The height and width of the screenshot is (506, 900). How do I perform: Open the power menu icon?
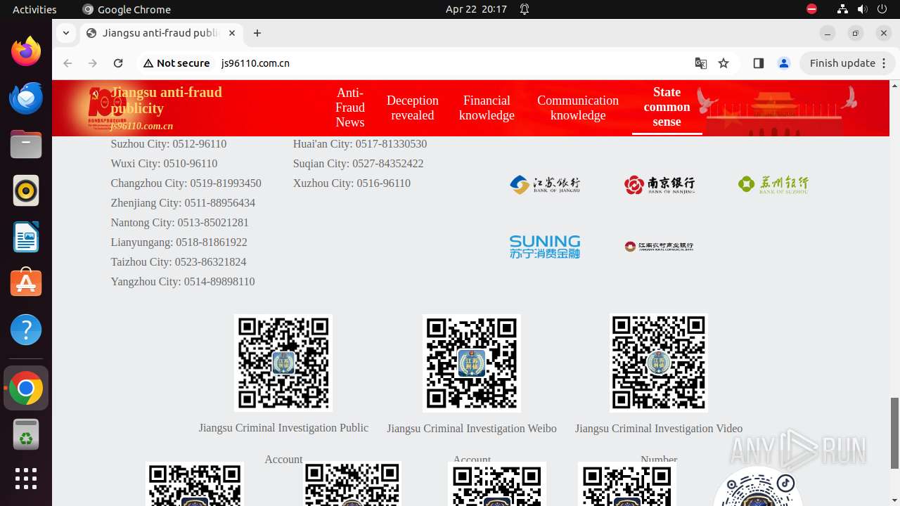coord(882,9)
